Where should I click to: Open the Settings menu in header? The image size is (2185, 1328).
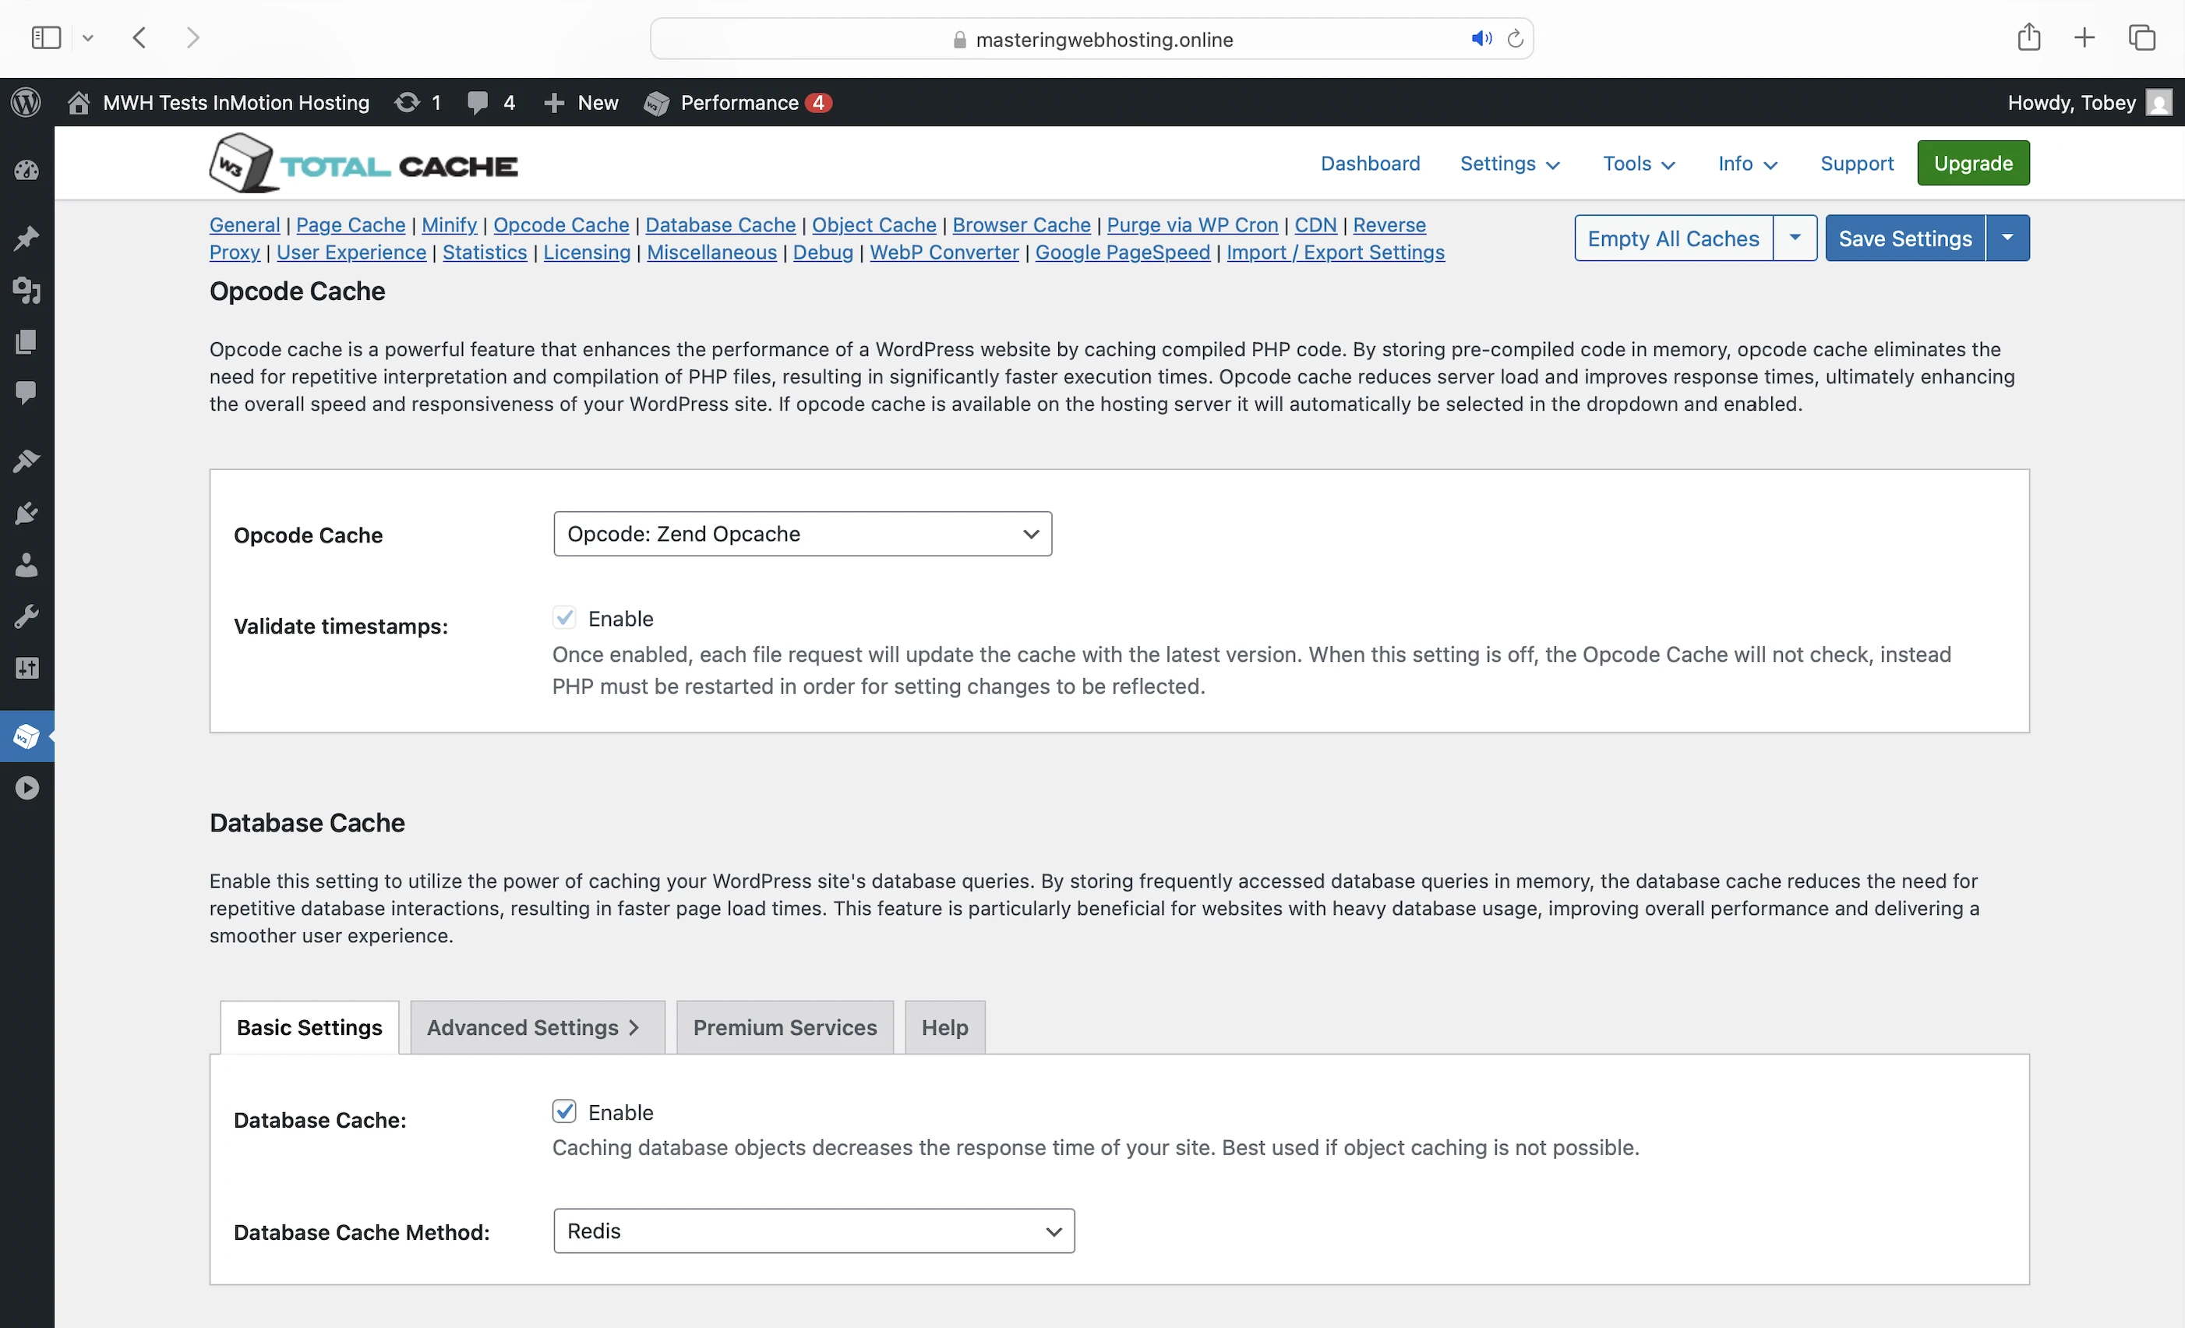[1509, 163]
